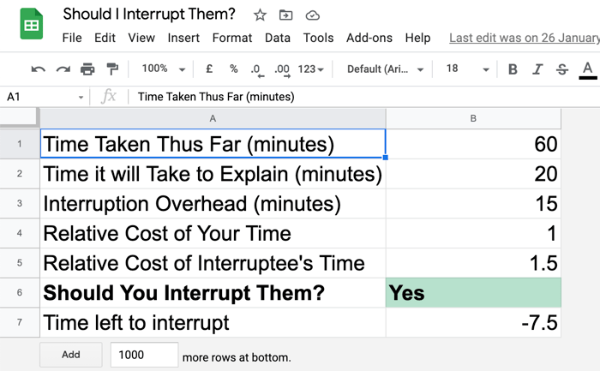This screenshot has height=371, width=600.
Task: Open the Add-ons menu
Action: [369, 38]
